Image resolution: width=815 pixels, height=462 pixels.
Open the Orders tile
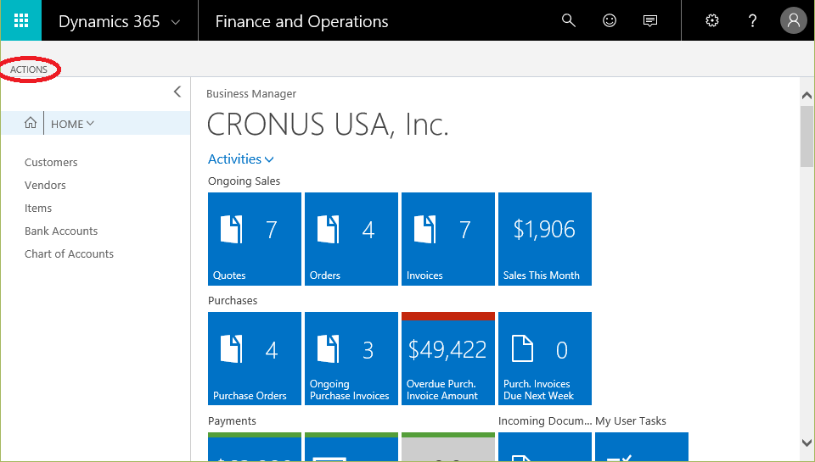[x=351, y=239]
